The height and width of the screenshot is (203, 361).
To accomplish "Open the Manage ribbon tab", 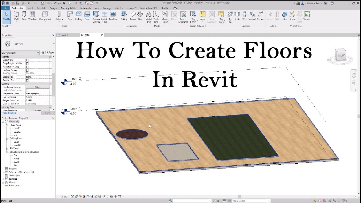I will coord(107,8).
